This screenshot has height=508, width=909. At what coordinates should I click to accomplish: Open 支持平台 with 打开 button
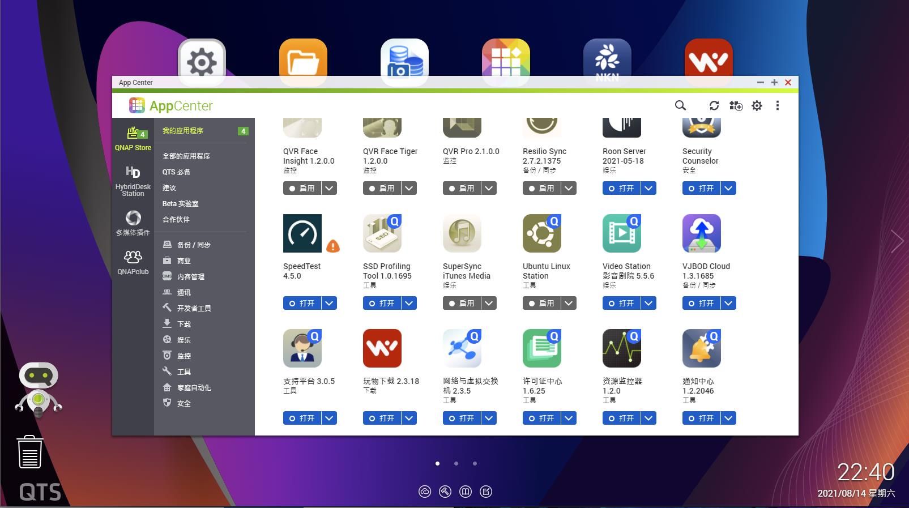pos(302,418)
